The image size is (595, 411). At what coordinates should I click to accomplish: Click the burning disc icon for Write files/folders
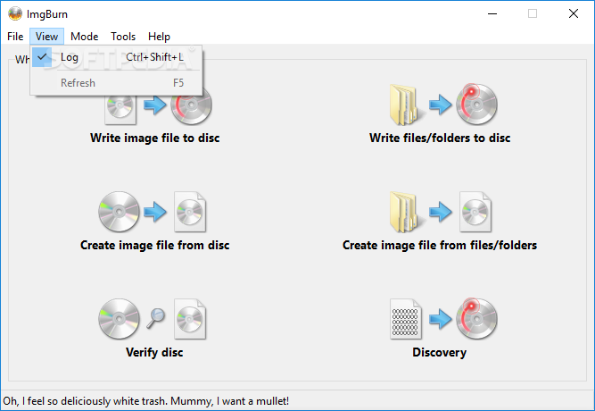[x=476, y=104]
